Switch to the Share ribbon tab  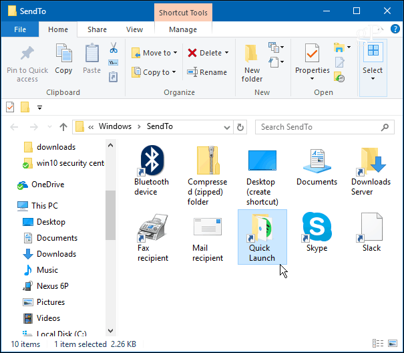[x=97, y=29]
